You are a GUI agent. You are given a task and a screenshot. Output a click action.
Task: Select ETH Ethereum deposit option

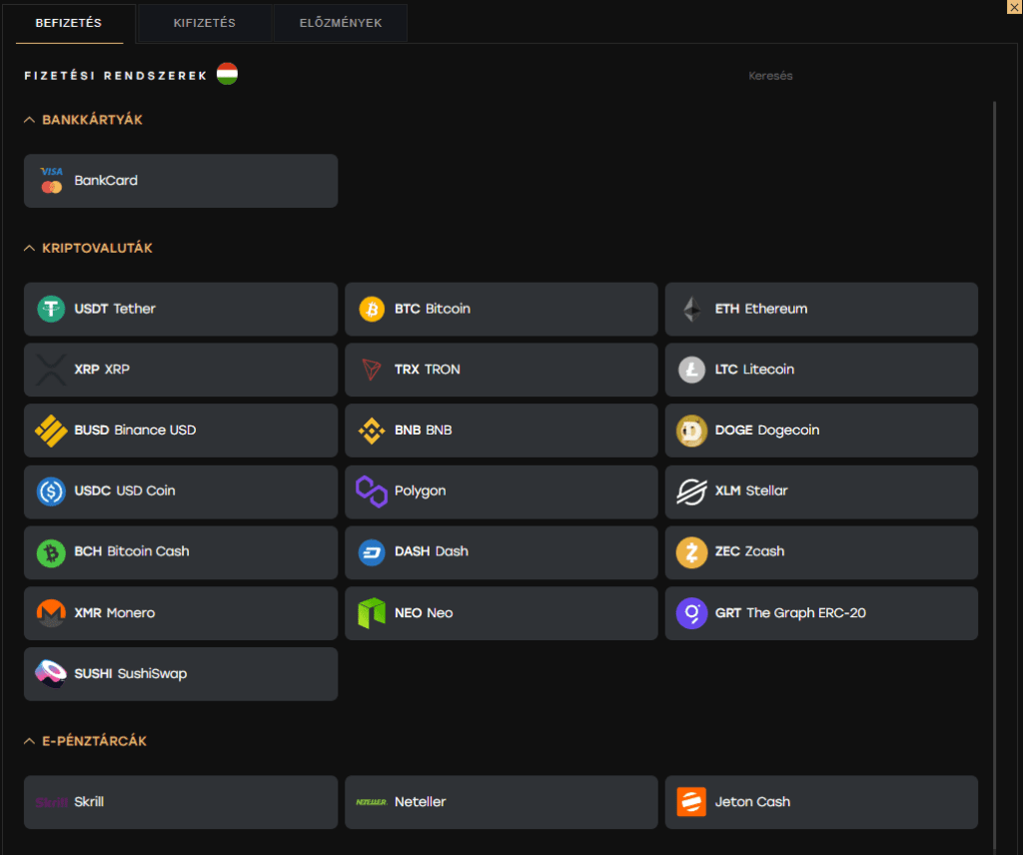[x=821, y=309]
